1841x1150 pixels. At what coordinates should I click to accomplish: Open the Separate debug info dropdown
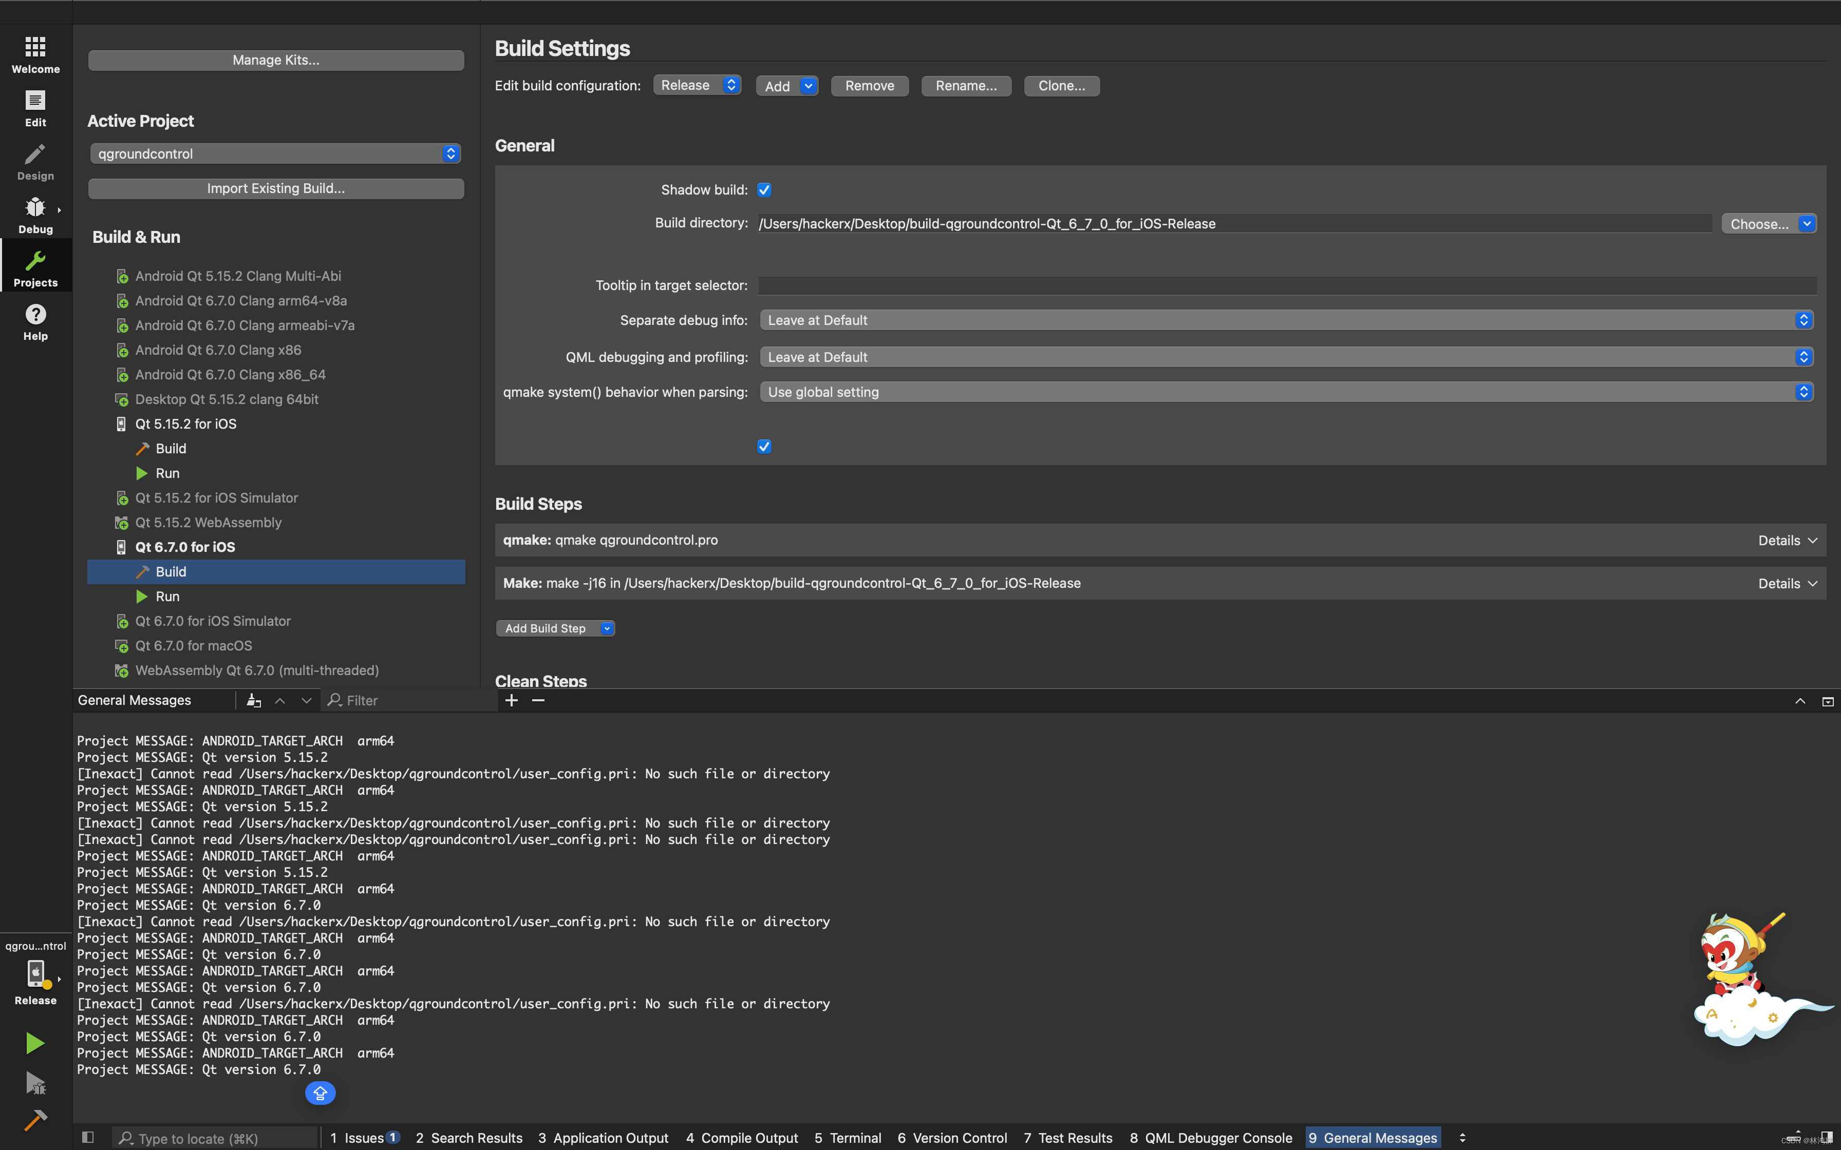tap(1286, 320)
